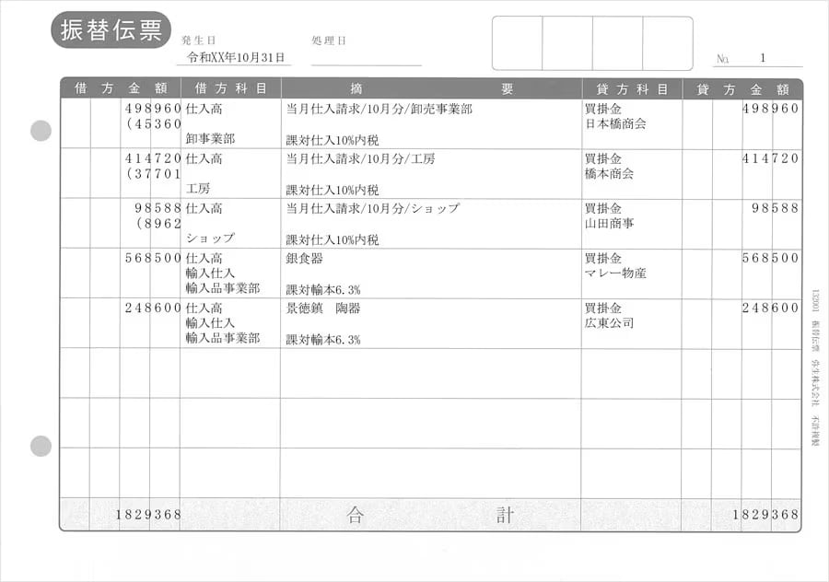Click 課対輸本6.3% under 銀食器

tap(323, 290)
